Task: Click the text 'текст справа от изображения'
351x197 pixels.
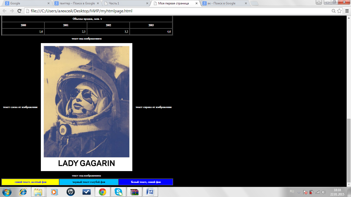Action: (x=154, y=107)
